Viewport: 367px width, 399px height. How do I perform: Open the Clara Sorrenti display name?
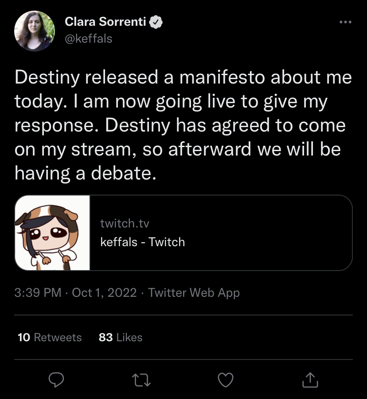[105, 22]
